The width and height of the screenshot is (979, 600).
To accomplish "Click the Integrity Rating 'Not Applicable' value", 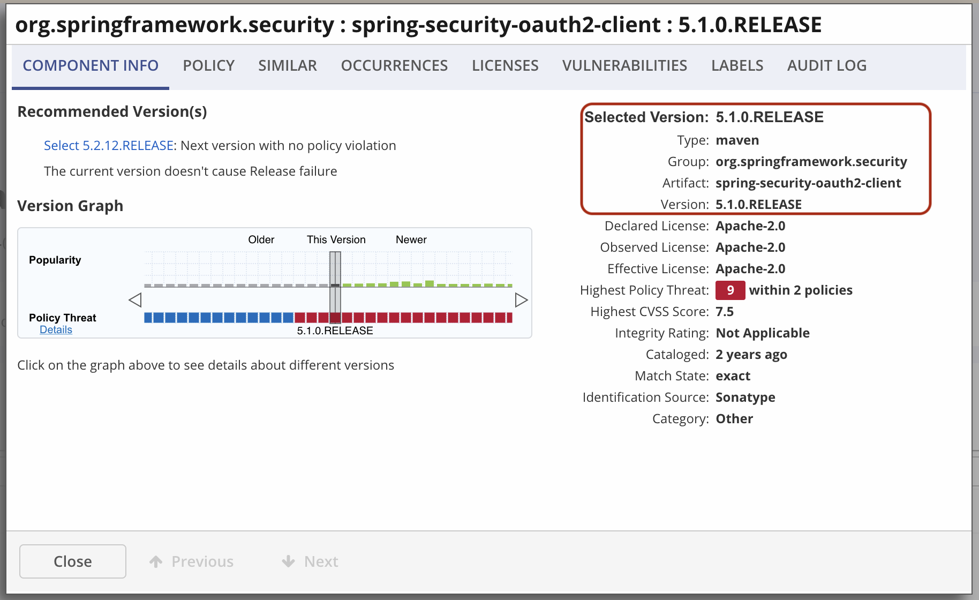I will (763, 333).
